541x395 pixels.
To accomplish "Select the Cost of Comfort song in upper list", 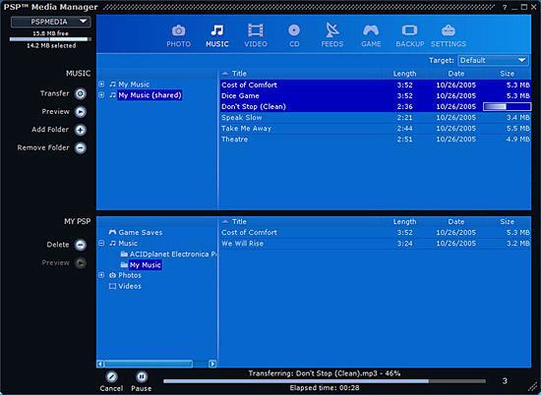I will tap(376, 85).
